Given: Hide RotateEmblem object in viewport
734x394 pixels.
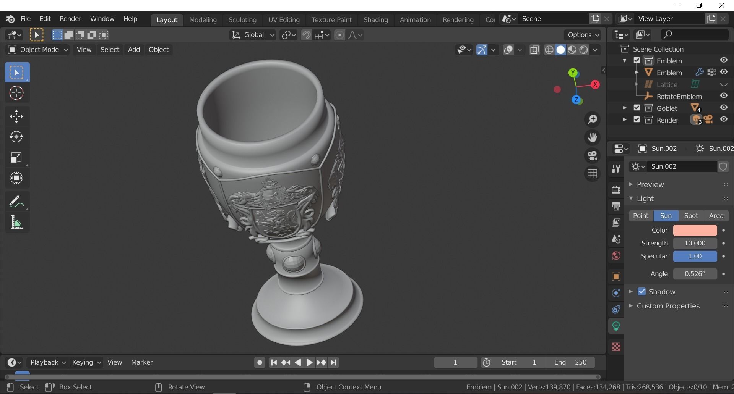Looking at the screenshot, I should [x=724, y=96].
